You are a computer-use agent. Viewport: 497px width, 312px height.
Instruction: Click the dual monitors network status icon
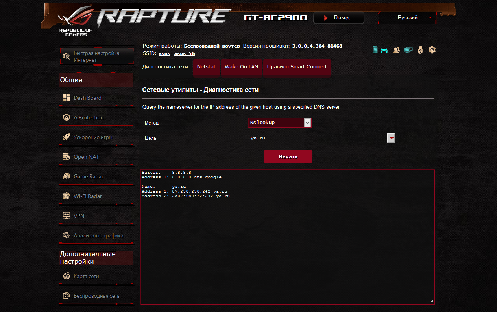[408, 50]
